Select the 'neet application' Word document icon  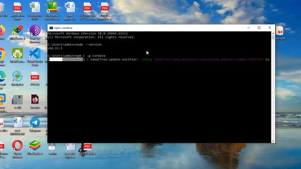coord(70,11)
